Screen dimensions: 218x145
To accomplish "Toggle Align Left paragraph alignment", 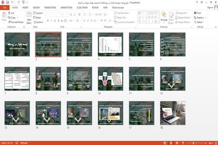I will pos(84,21).
